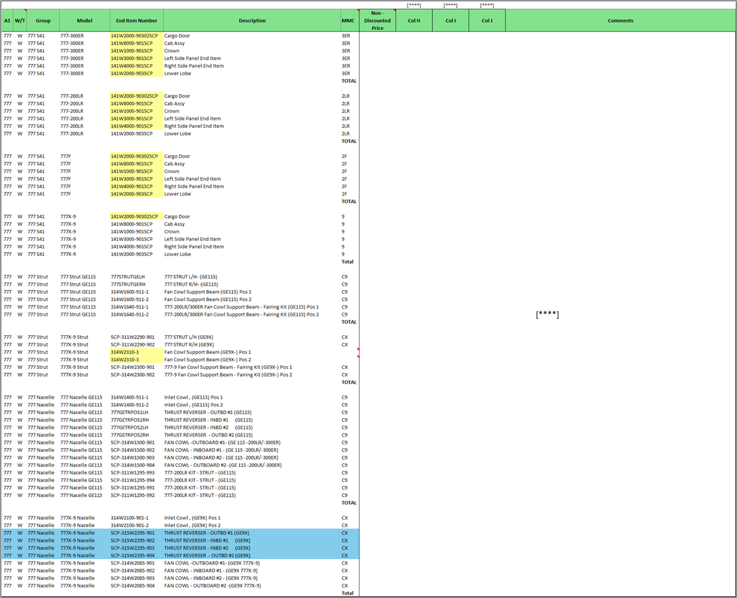
Task: Select cell containing 777STRUTGELH
Action: tap(128, 277)
